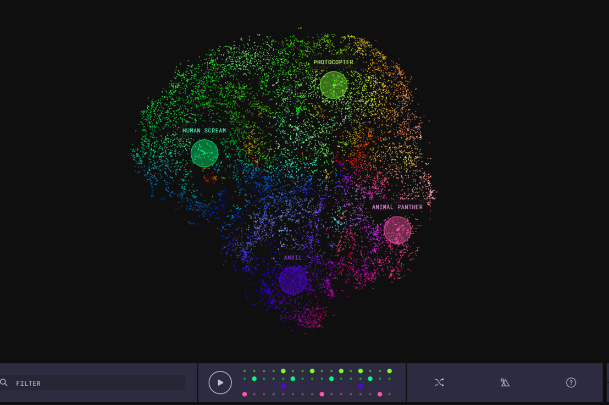609x405 pixels.
Task: Click the help question mark icon
Action: click(x=571, y=382)
